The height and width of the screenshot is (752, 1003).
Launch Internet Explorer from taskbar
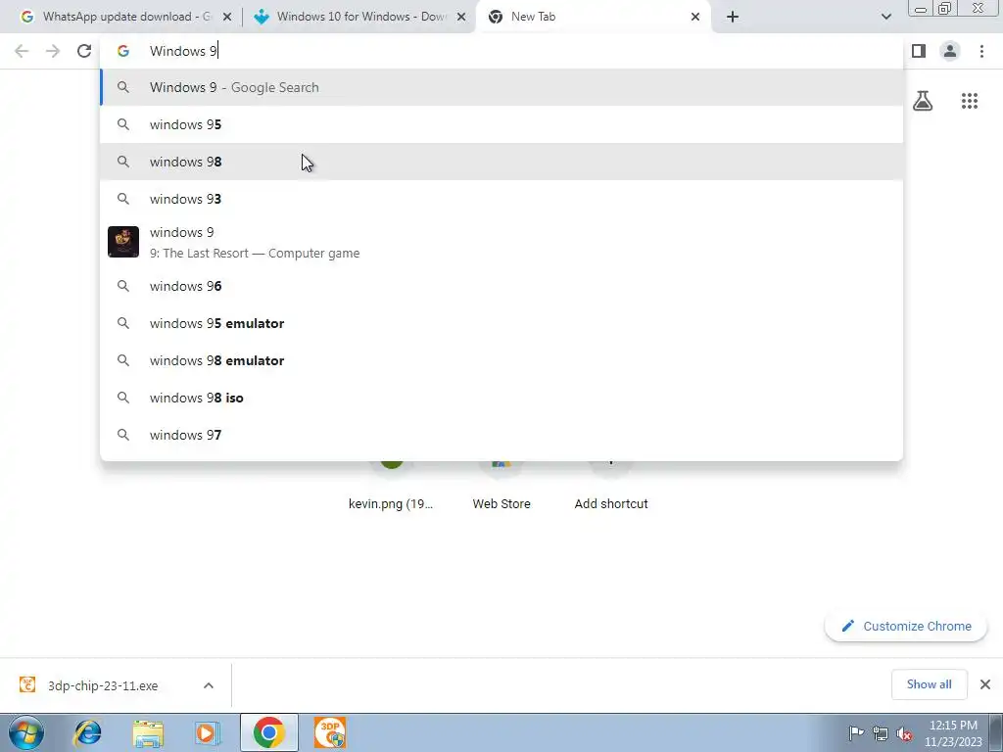tap(87, 732)
